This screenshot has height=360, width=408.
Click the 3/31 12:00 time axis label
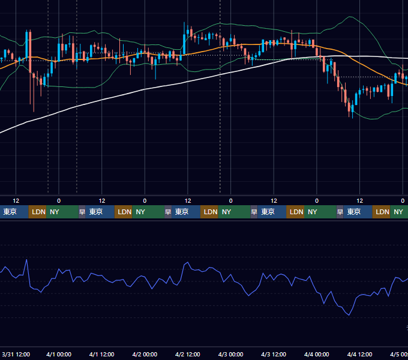coord(16,354)
